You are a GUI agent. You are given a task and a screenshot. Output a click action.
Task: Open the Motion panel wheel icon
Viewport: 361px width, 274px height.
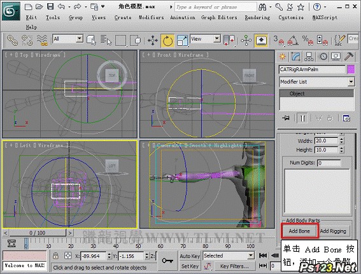pos(323,57)
